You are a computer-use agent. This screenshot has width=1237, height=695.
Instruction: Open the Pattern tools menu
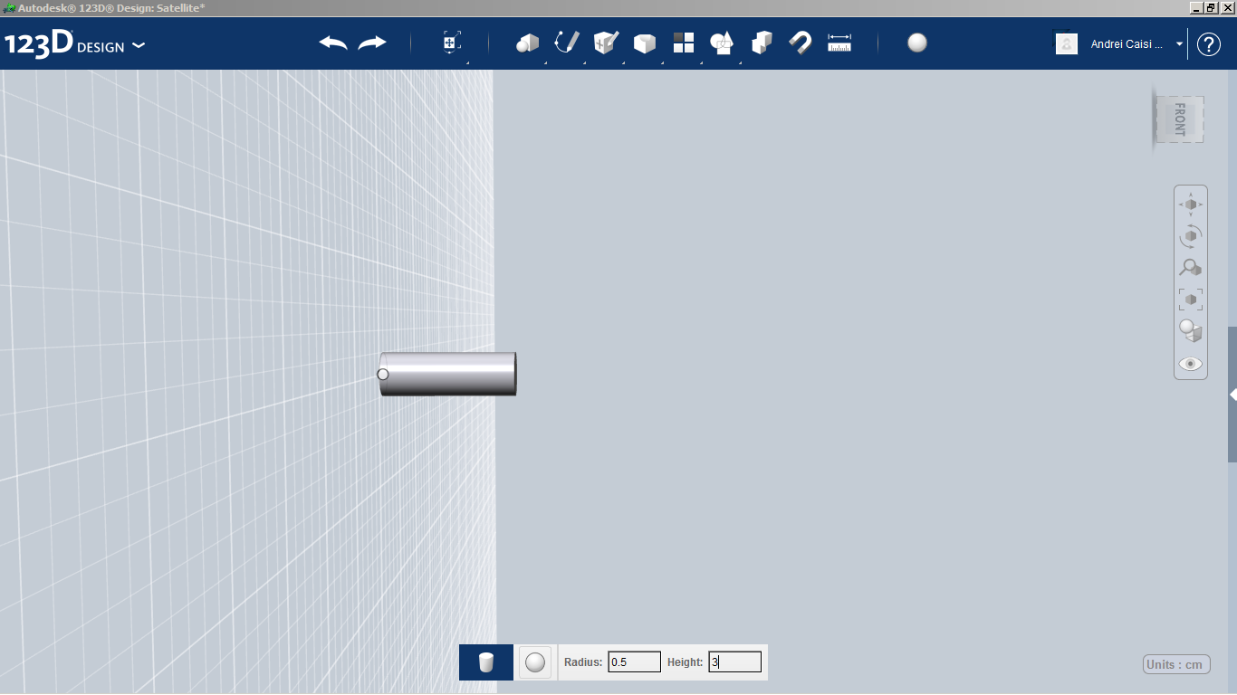click(x=684, y=43)
